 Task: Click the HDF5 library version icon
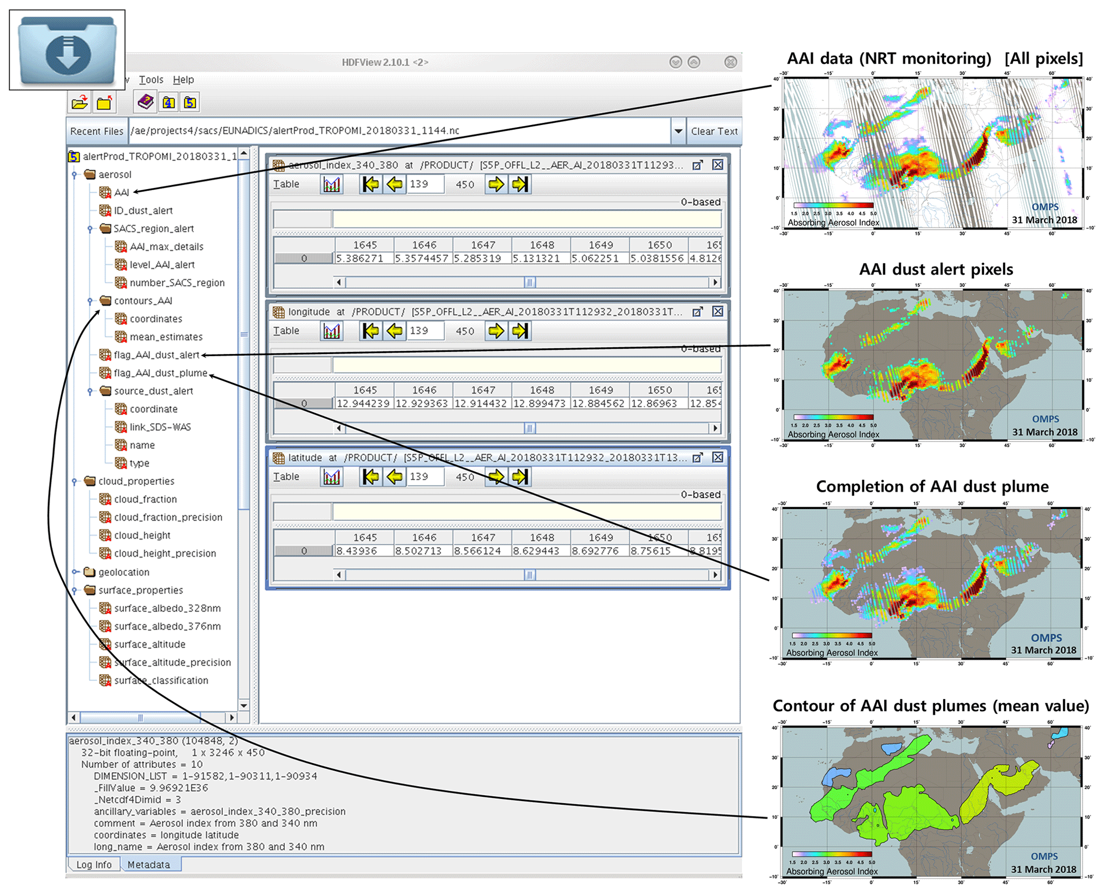pos(190,102)
